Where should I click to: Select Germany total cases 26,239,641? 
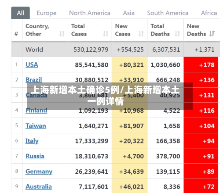coord(92,172)
